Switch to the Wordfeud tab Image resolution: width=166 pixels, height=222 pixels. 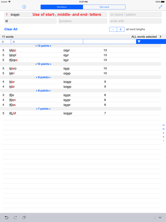[62, 7]
